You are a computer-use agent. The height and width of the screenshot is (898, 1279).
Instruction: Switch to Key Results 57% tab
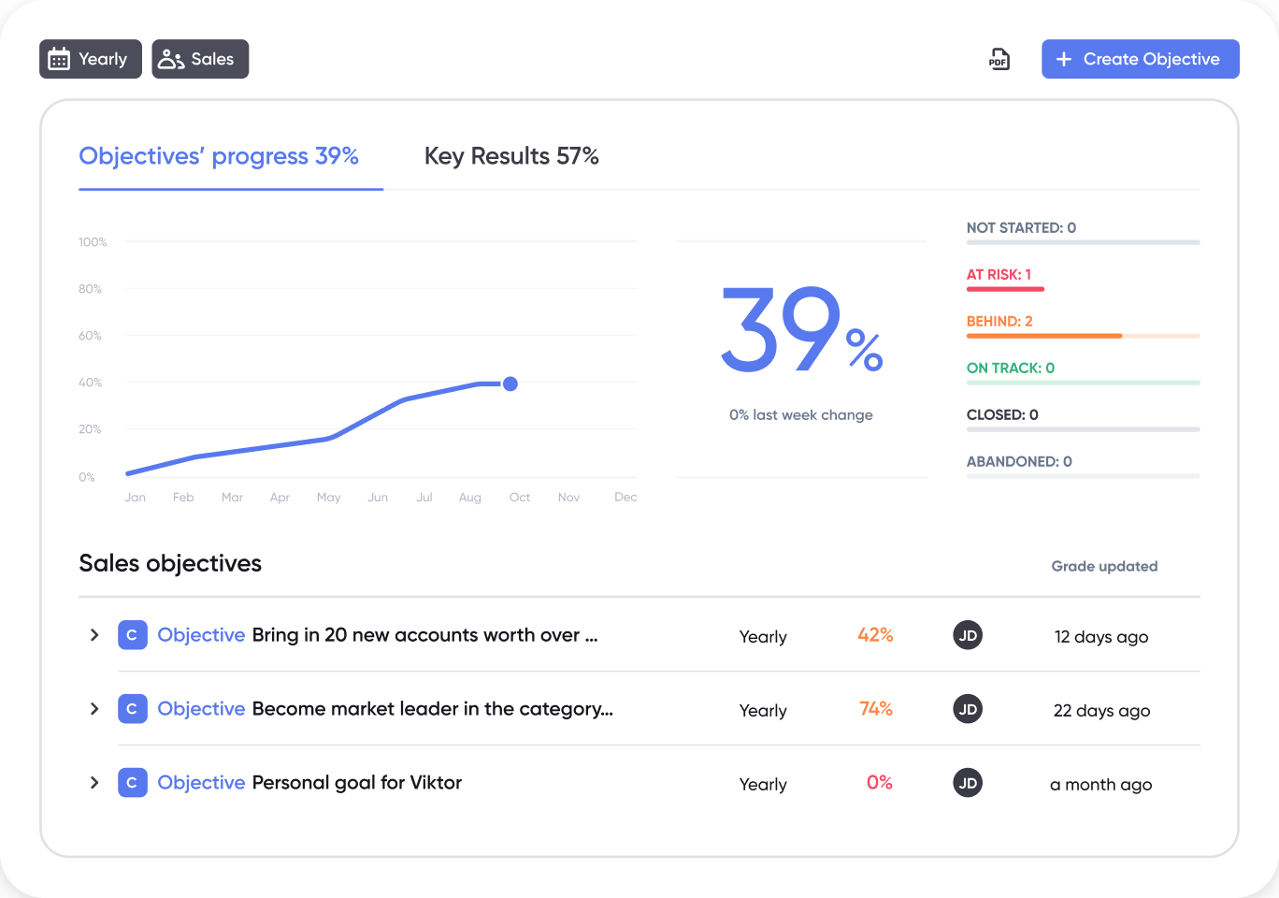[511, 156]
